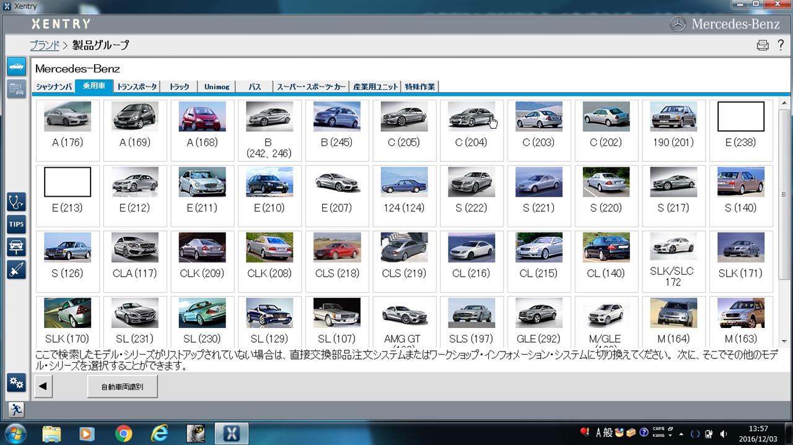Select the CLA (117) model tile

pos(135,261)
